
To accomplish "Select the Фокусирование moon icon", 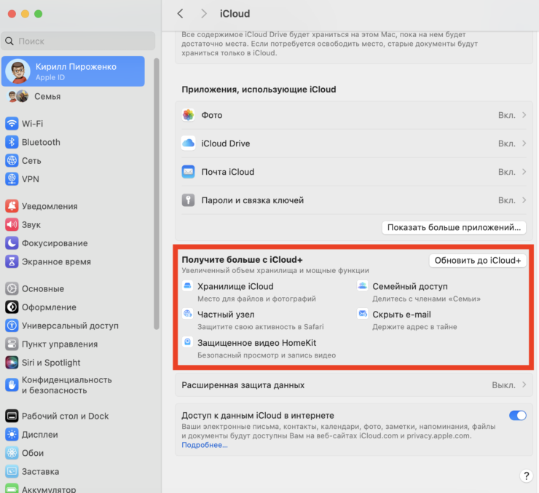I will 12,243.
